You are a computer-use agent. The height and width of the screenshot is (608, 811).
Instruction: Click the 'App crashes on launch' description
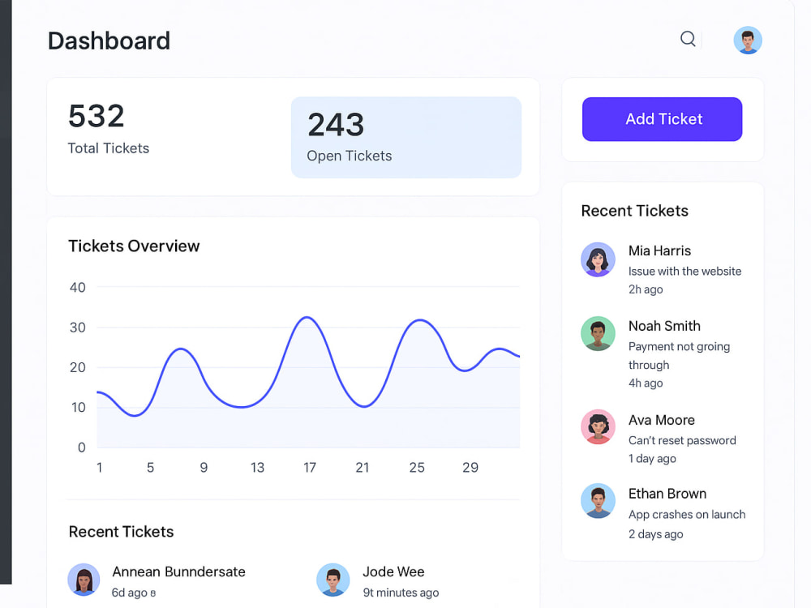pyautogui.click(x=687, y=515)
